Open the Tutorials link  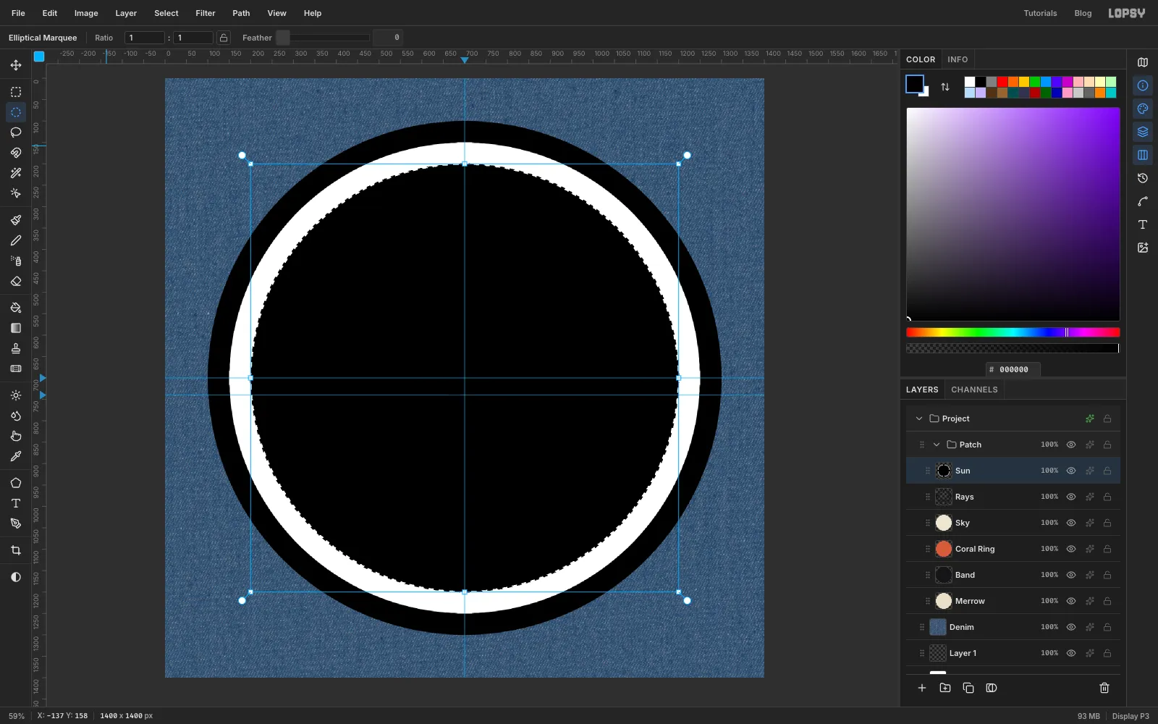pyautogui.click(x=1040, y=13)
